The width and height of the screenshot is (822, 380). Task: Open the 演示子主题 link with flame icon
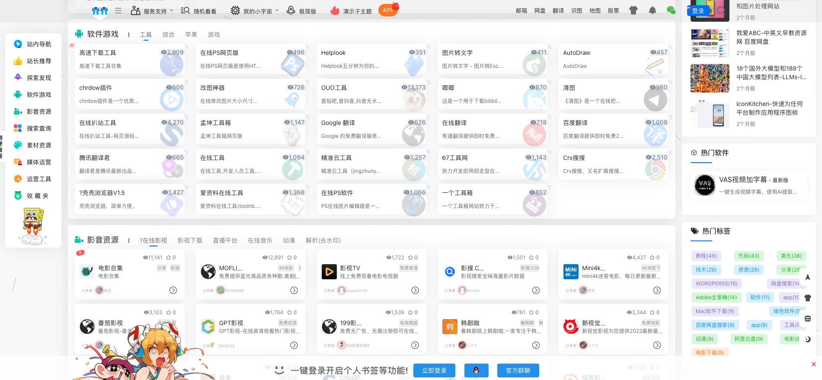(351, 11)
